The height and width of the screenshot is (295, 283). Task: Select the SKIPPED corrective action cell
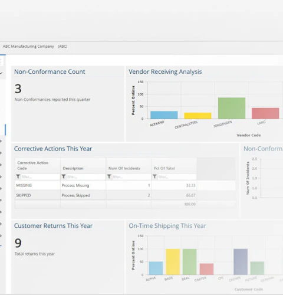(38, 195)
